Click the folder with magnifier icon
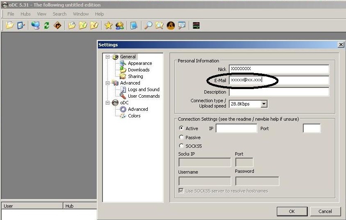Image resolution: width=346 pixels, height=220 pixels. point(159,25)
